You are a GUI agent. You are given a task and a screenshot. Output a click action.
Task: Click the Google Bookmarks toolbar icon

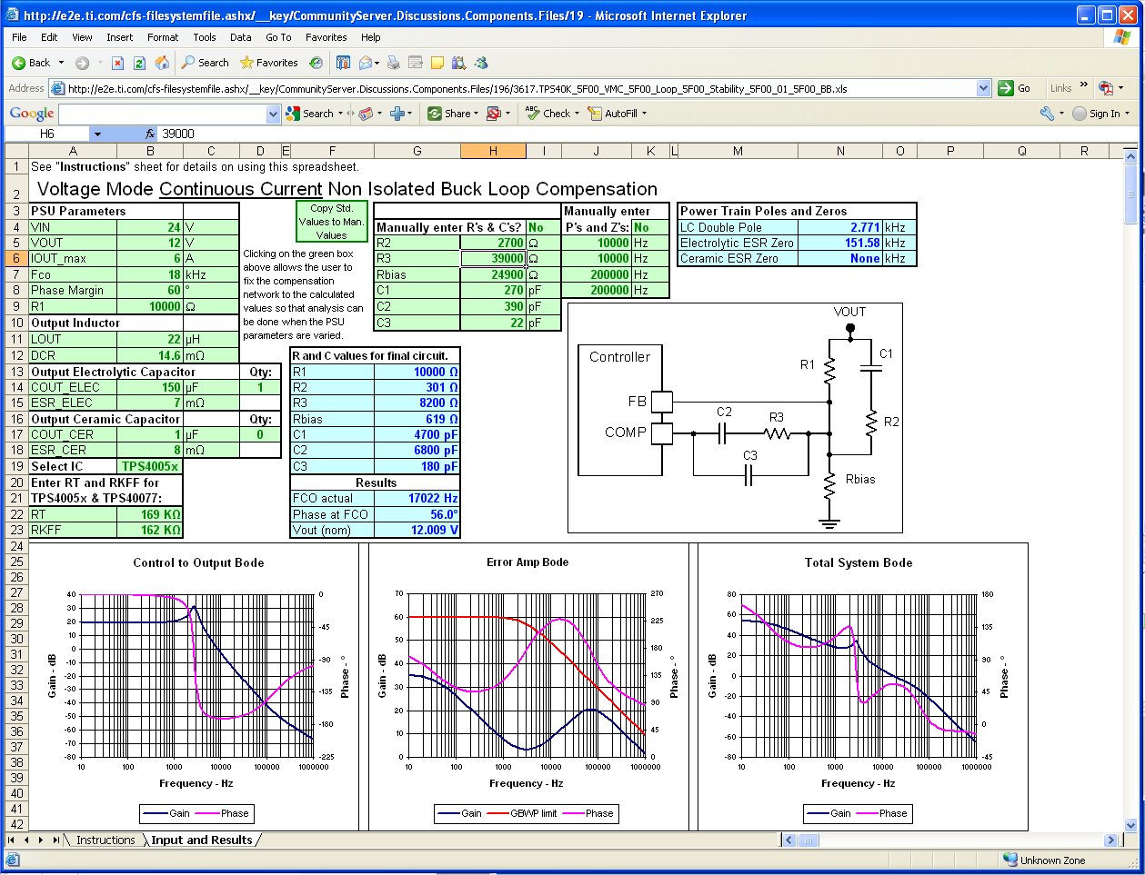tap(366, 114)
